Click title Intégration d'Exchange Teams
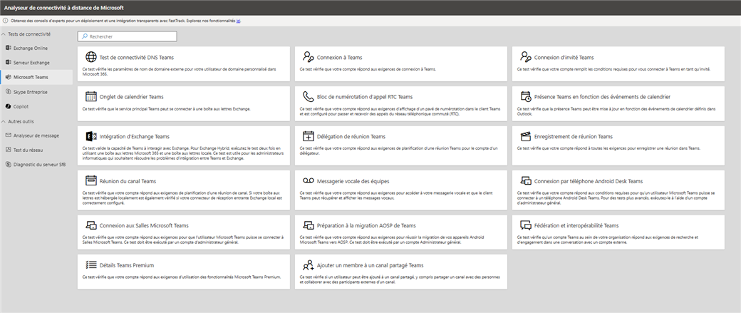Image resolution: width=741 pixels, height=313 pixels. point(134,137)
